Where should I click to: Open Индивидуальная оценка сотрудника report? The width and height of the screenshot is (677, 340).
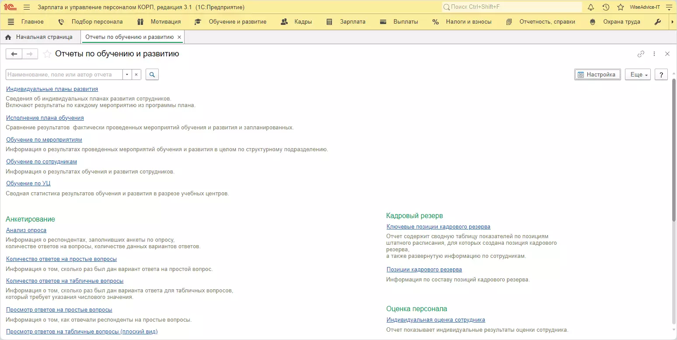click(x=436, y=320)
